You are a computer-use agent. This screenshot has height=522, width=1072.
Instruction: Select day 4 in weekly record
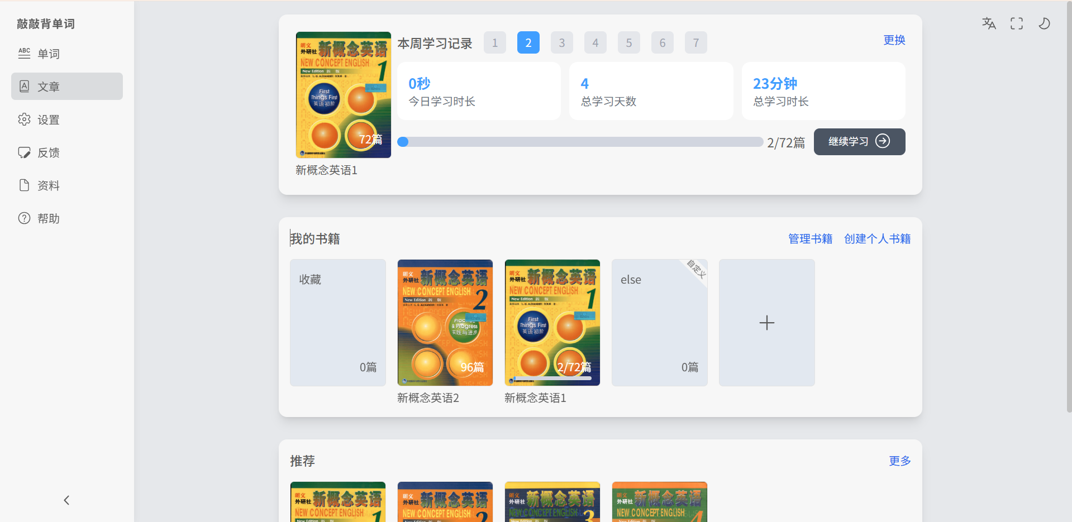click(595, 42)
